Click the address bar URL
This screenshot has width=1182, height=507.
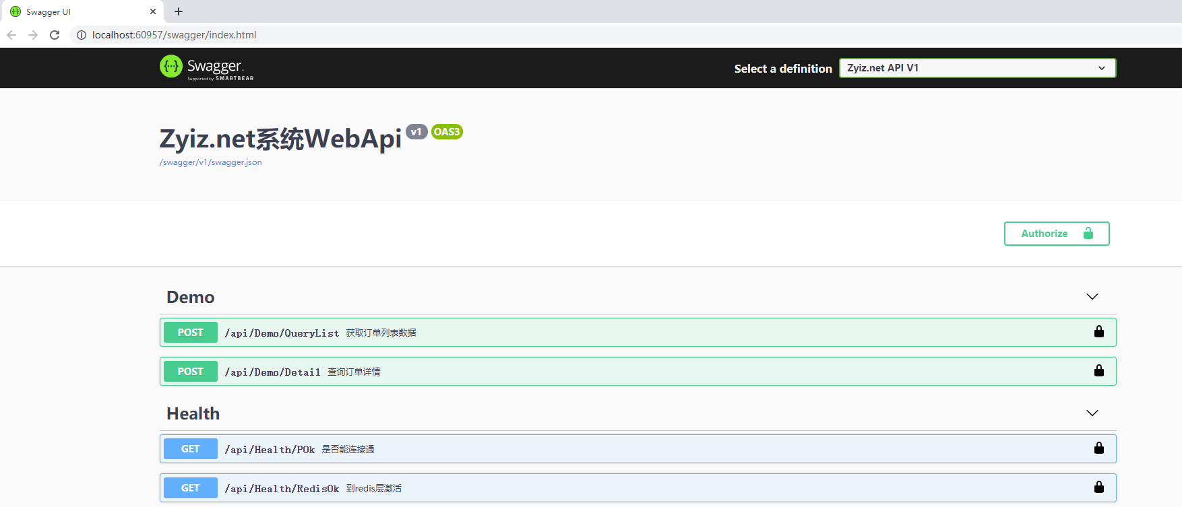174,35
